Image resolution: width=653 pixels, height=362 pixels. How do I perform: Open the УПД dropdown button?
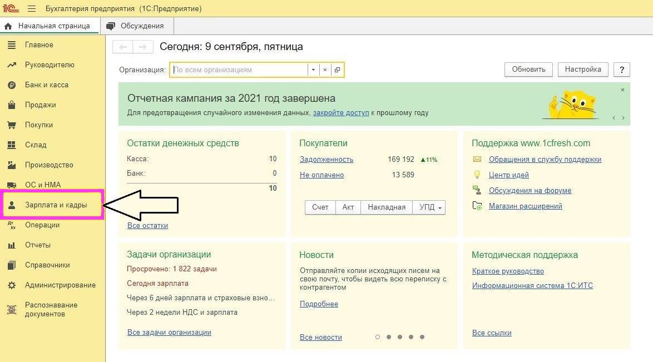pos(429,207)
